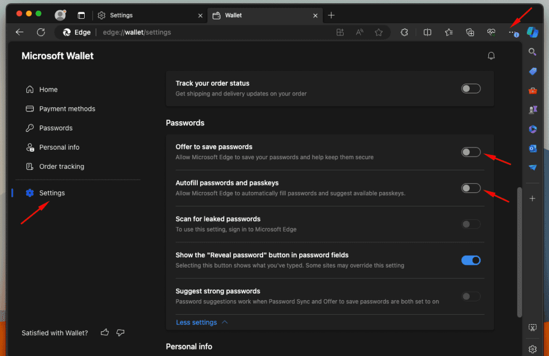Open Outlook from the sidebar
549x356 pixels.
coord(532,149)
